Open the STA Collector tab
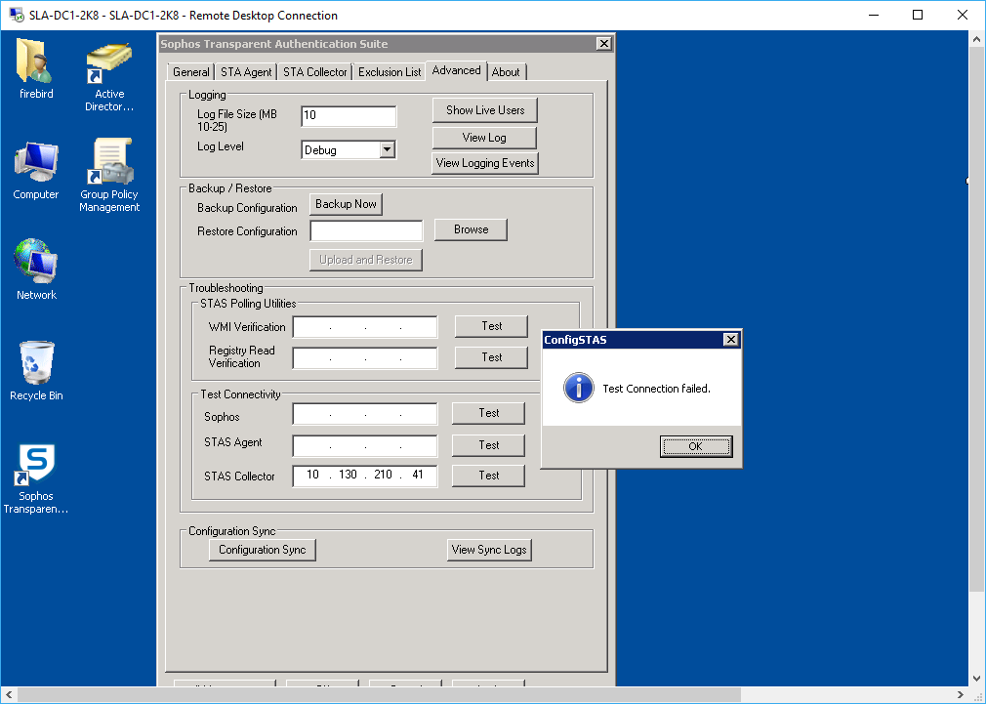The width and height of the screenshot is (986, 704). [x=314, y=71]
